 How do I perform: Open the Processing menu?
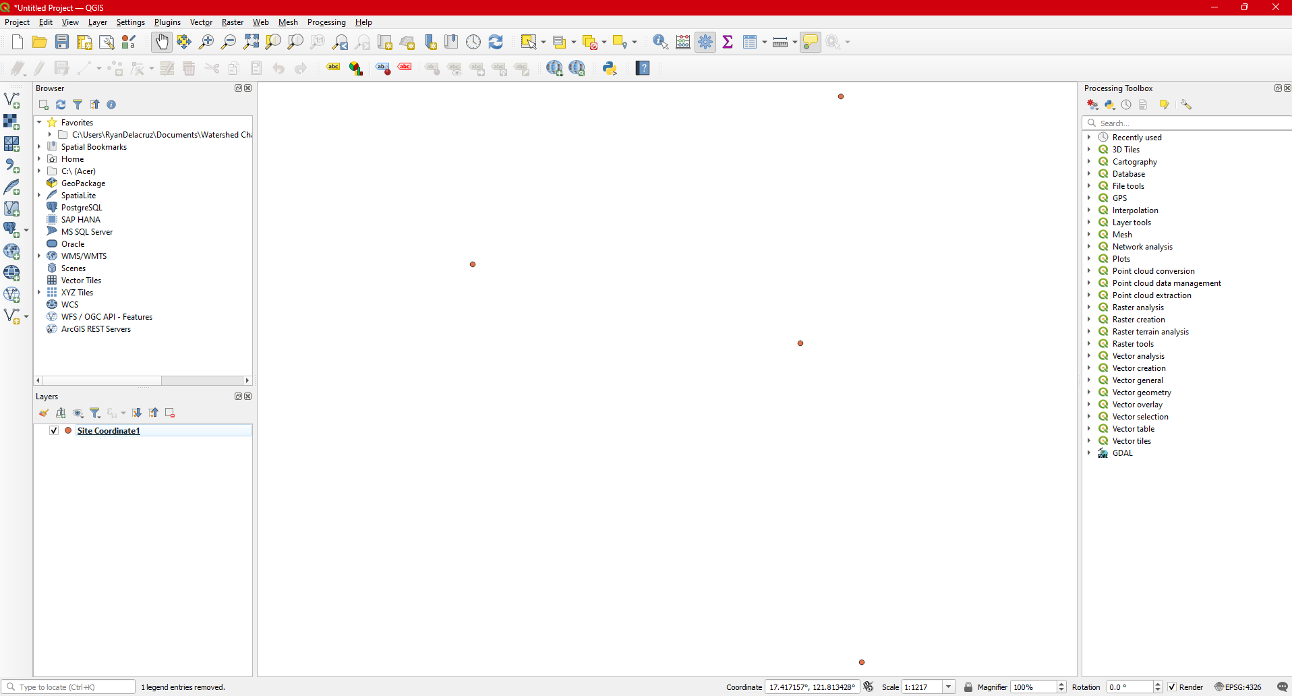click(326, 22)
